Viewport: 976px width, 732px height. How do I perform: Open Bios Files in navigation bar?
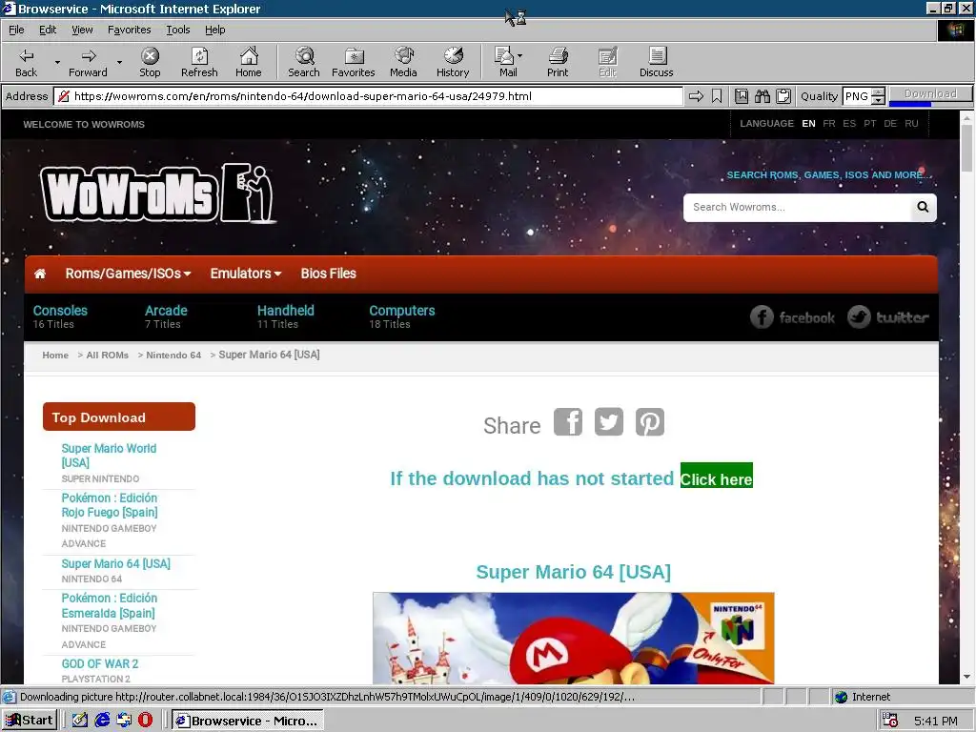pos(328,274)
